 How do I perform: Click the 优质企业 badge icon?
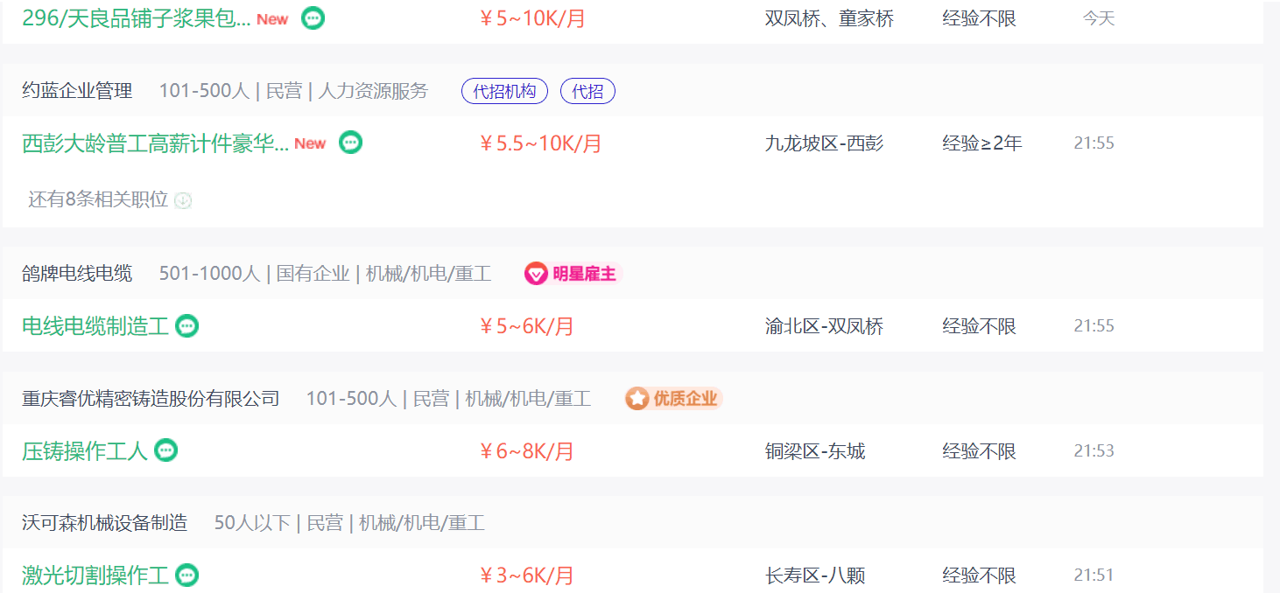point(637,399)
